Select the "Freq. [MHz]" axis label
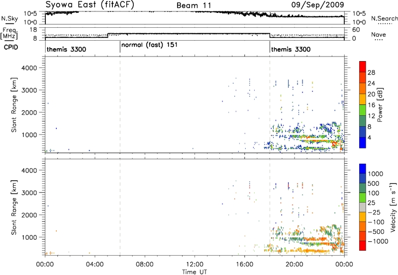 pos(9,34)
